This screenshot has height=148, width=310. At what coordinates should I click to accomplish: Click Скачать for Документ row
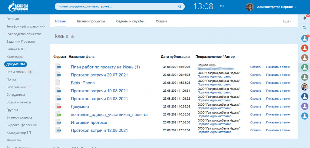pyautogui.click(x=256, y=107)
